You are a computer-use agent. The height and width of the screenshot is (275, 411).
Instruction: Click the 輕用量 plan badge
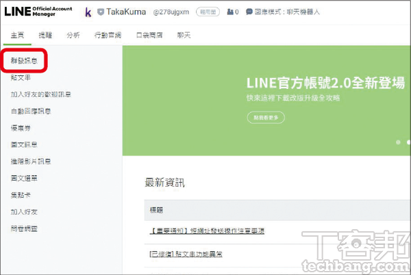click(208, 12)
